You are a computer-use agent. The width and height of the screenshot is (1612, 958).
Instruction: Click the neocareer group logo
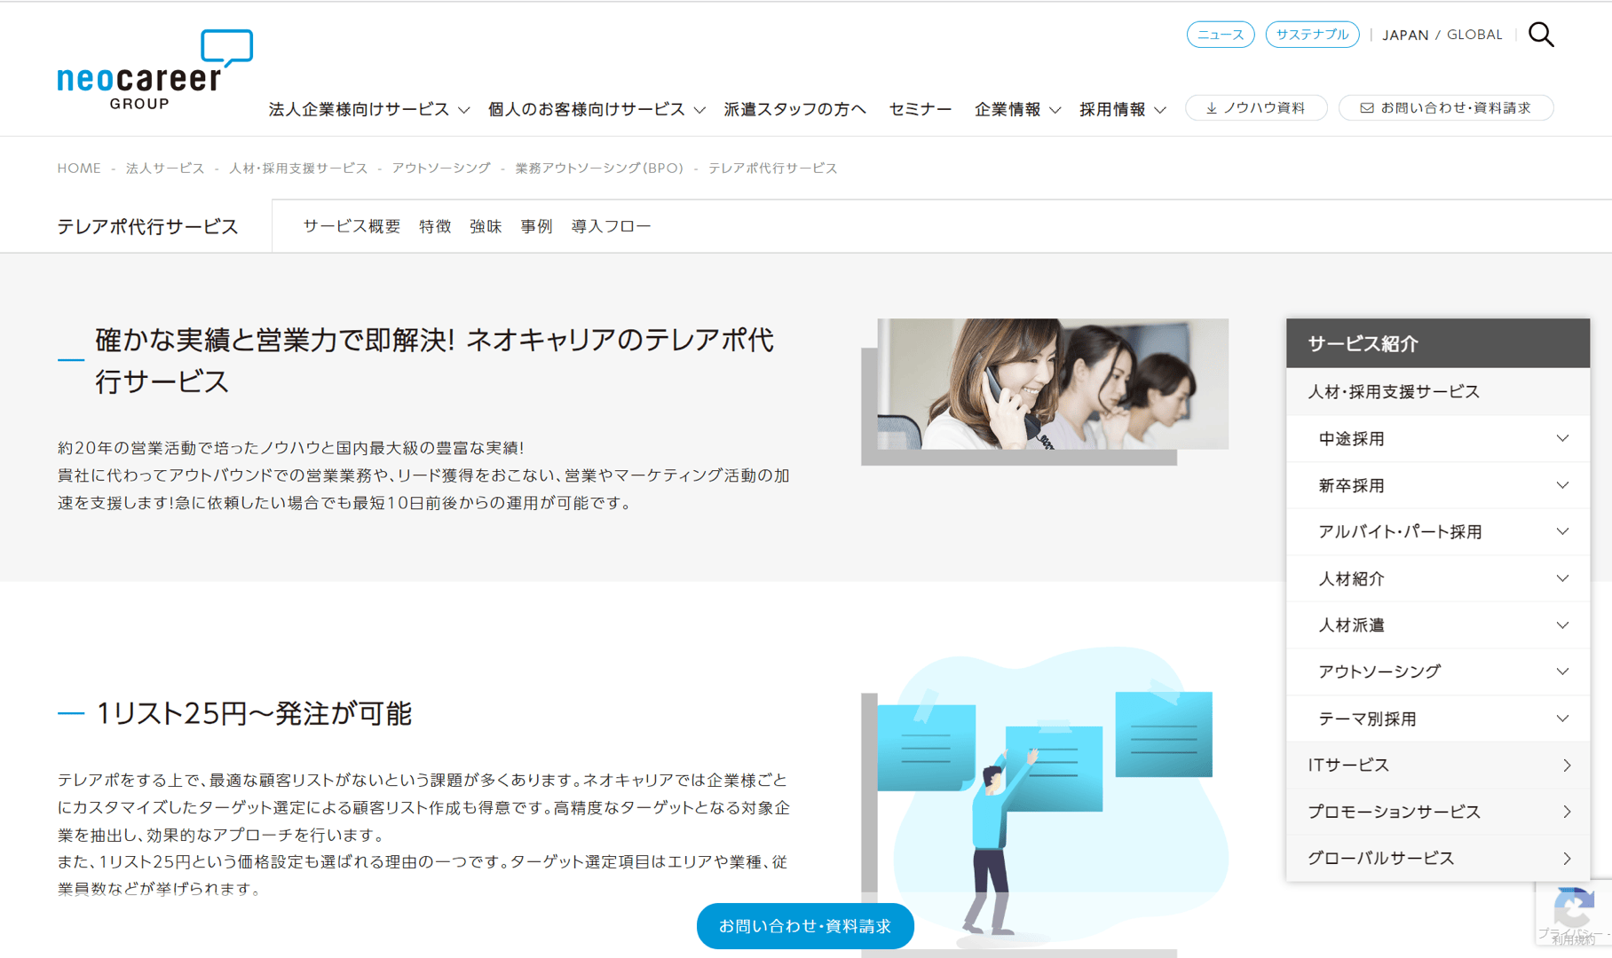pos(155,70)
